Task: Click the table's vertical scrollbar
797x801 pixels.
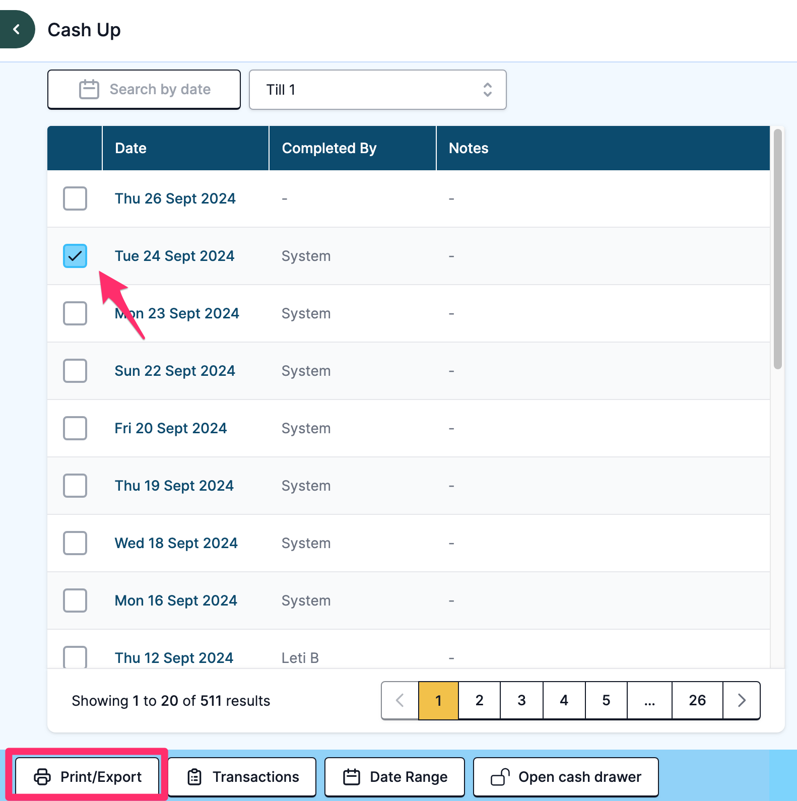Action: (x=778, y=249)
